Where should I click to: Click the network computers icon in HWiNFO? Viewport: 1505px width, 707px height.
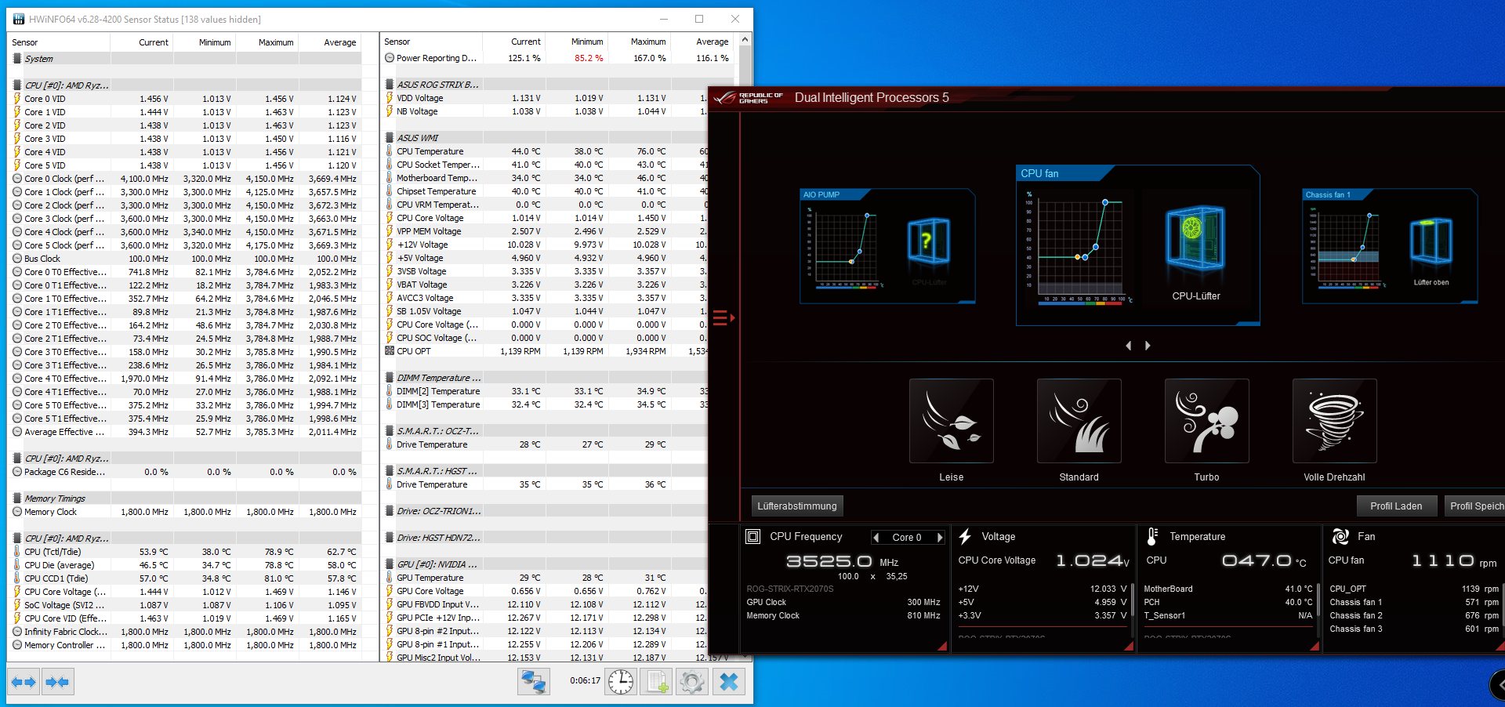pos(533,682)
